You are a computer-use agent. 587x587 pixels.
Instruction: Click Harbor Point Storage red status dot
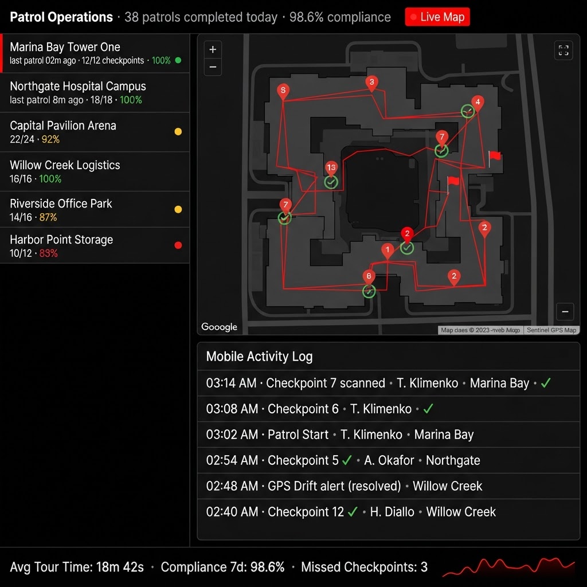coord(178,245)
